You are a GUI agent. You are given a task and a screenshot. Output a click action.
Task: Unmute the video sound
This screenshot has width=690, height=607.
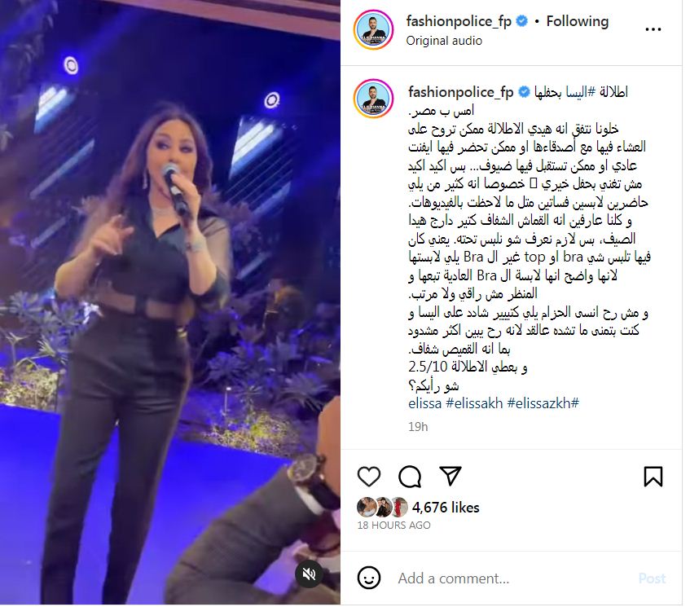309,574
